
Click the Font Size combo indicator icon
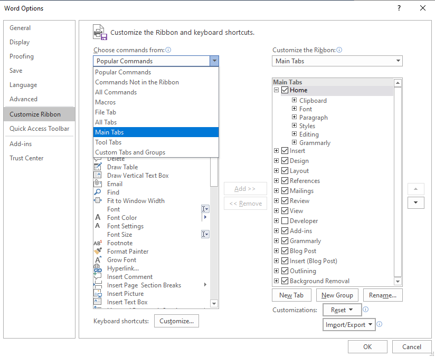click(205, 234)
